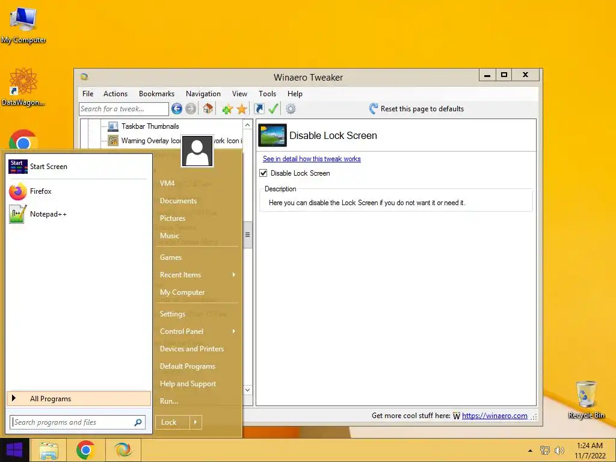The height and width of the screenshot is (462, 616).
Task: Open settings gear icon in Winaero toolbar
Action: 291,109
